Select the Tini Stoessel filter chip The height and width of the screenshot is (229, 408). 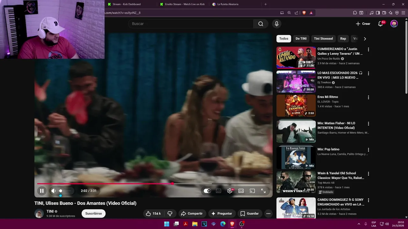pyautogui.click(x=323, y=38)
